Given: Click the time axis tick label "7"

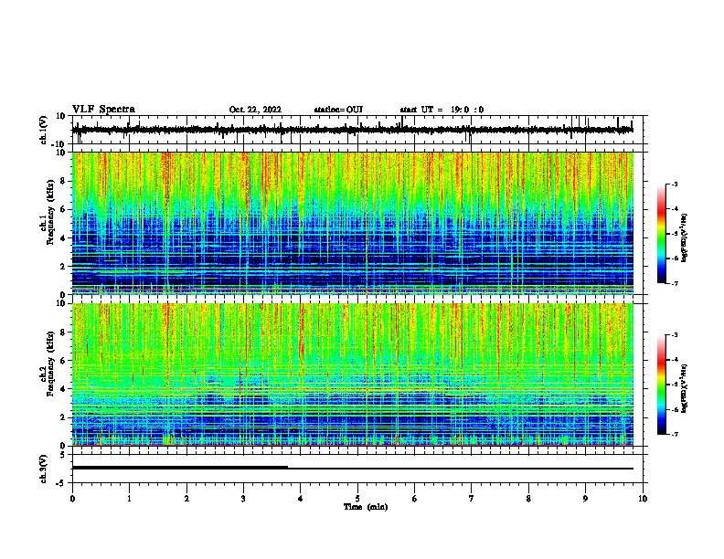Looking at the screenshot, I should coord(472,499).
